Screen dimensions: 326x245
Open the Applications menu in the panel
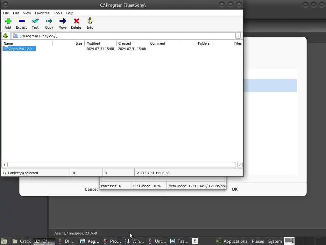pos(232,241)
